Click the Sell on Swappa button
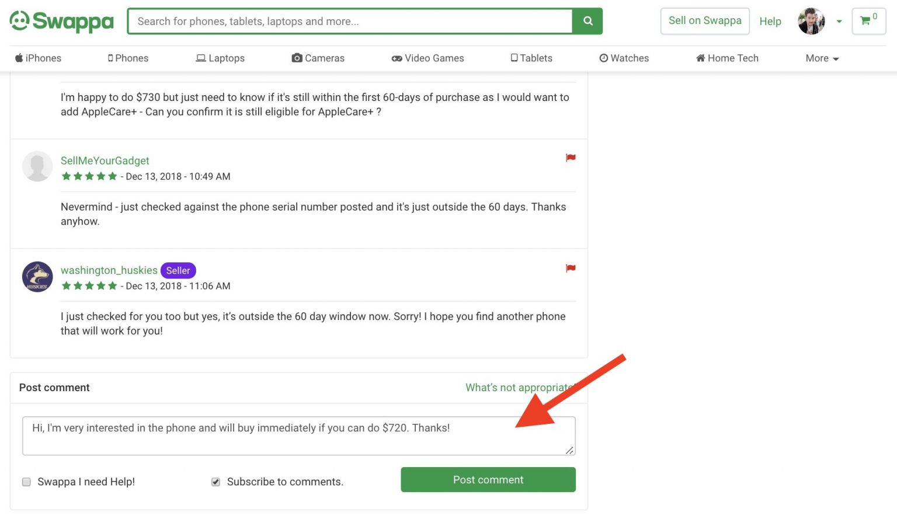Screen dimensions: 897x519 click(704, 20)
